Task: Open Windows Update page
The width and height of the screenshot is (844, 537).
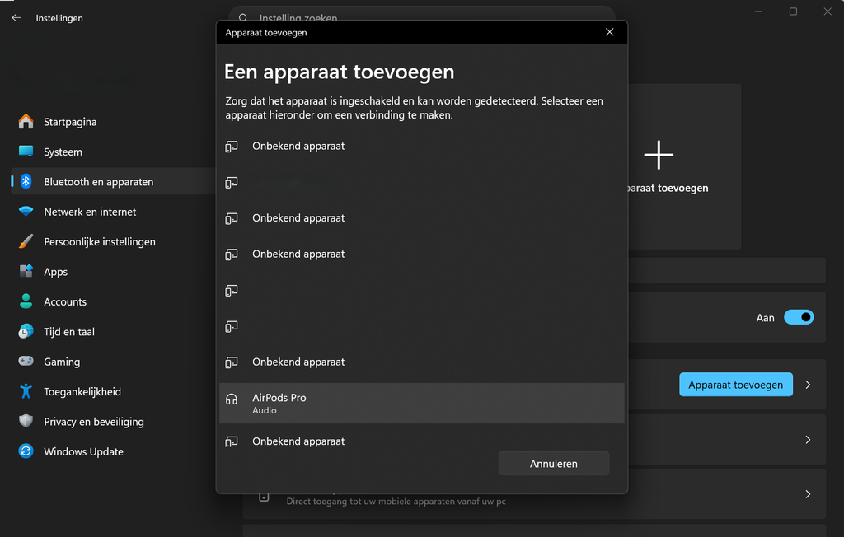Action: click(x=113, y=451)
